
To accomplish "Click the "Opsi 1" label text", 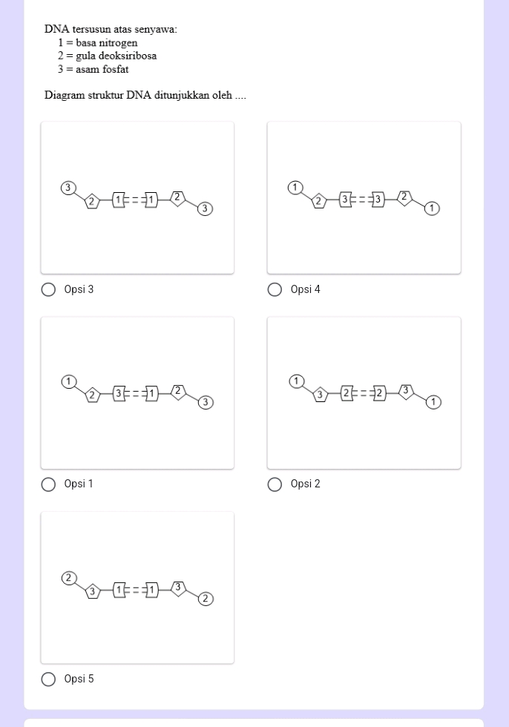I will coord(79,484).
